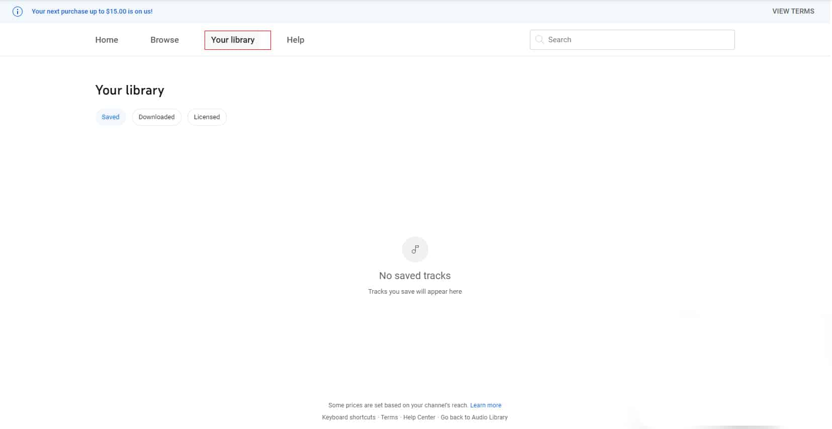Image resolution: width=832 pixels, height=429 pixels.
Task: Click the $15.00 promo banner message
Action: click(x=92, y=12)
